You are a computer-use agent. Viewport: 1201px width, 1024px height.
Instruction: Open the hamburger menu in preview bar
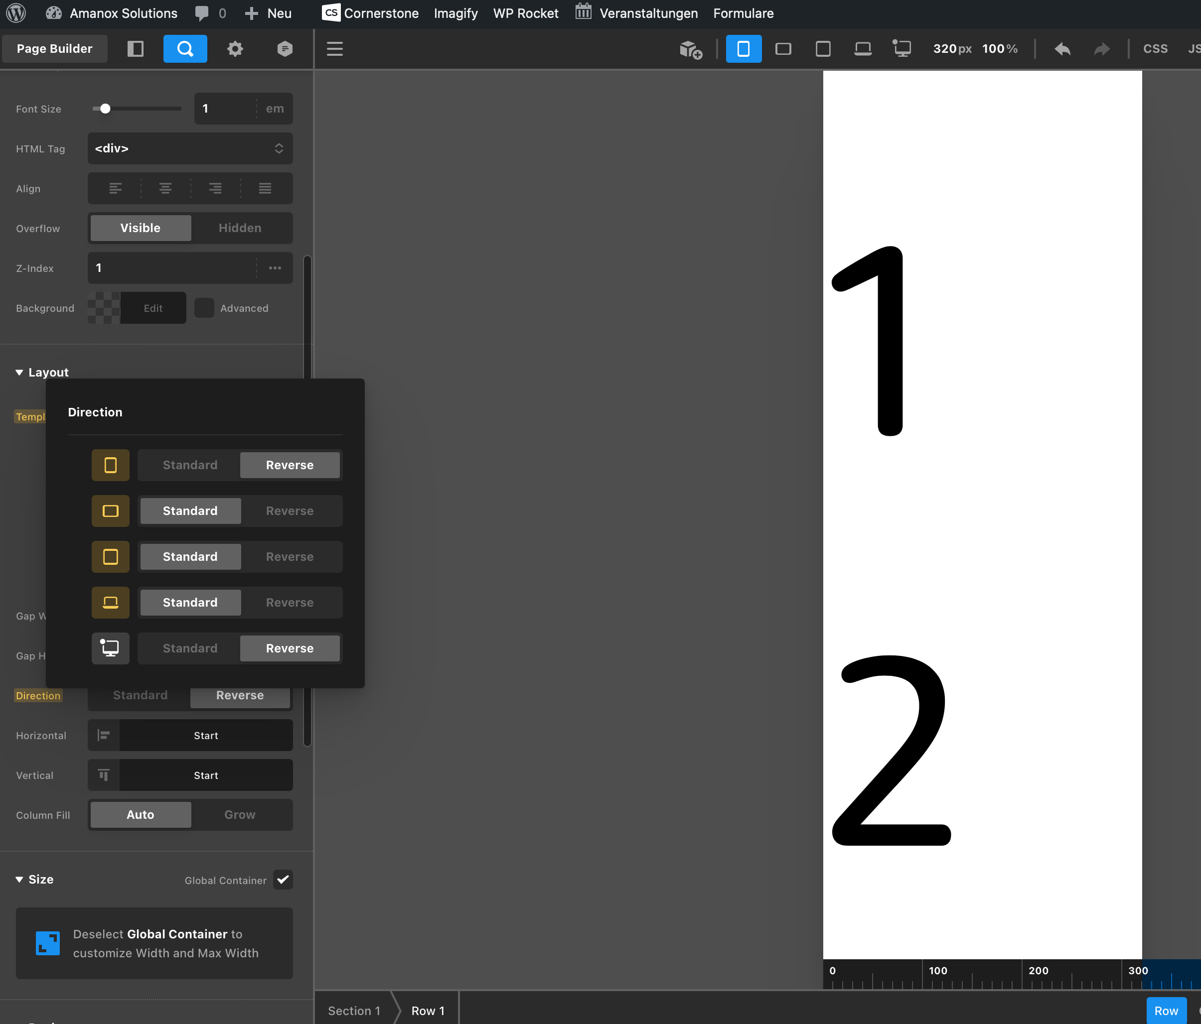(x=334, y=49)
